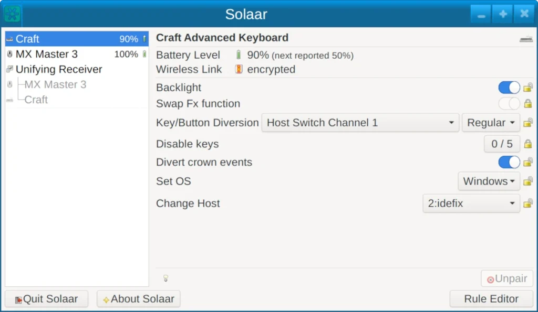
Task: Click the lock icon beside Swap Fx function
Action: 528,104
